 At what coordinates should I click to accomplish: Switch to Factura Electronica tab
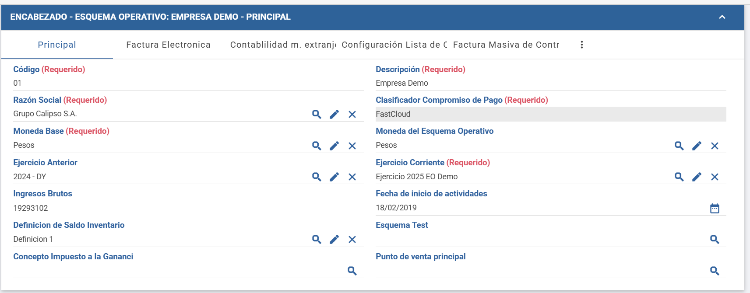tap(168, 45)
